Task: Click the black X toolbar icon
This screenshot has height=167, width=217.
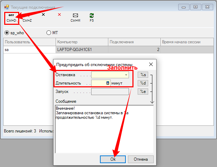Action: (x=43, y=15)
